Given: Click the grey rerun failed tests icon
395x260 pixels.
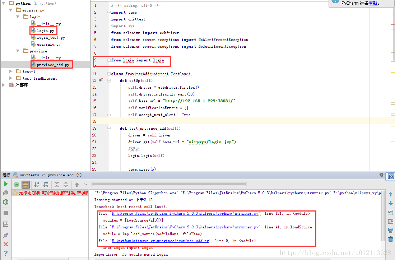Looking at the screenshot, I should click(x=5, y=193).
